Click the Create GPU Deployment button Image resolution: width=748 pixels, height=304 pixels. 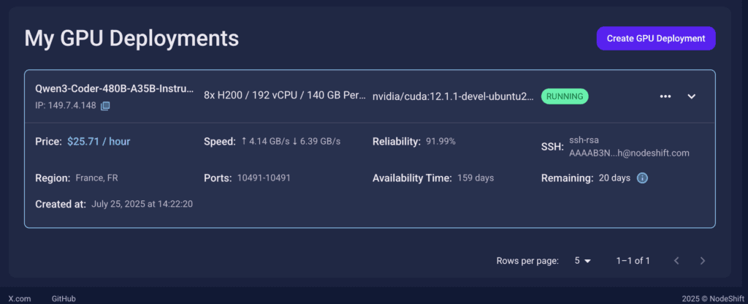[656, 38]
